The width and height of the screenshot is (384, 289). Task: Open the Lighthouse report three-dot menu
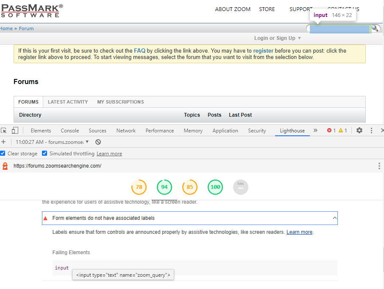click(x=379, y=166)
